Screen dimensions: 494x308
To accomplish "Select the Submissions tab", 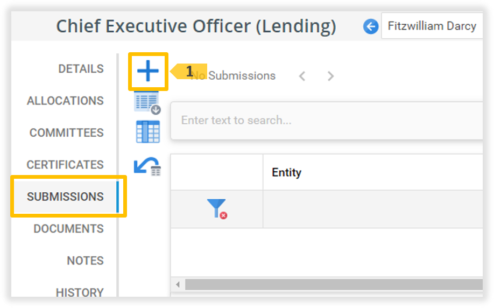I will point(65,197).
